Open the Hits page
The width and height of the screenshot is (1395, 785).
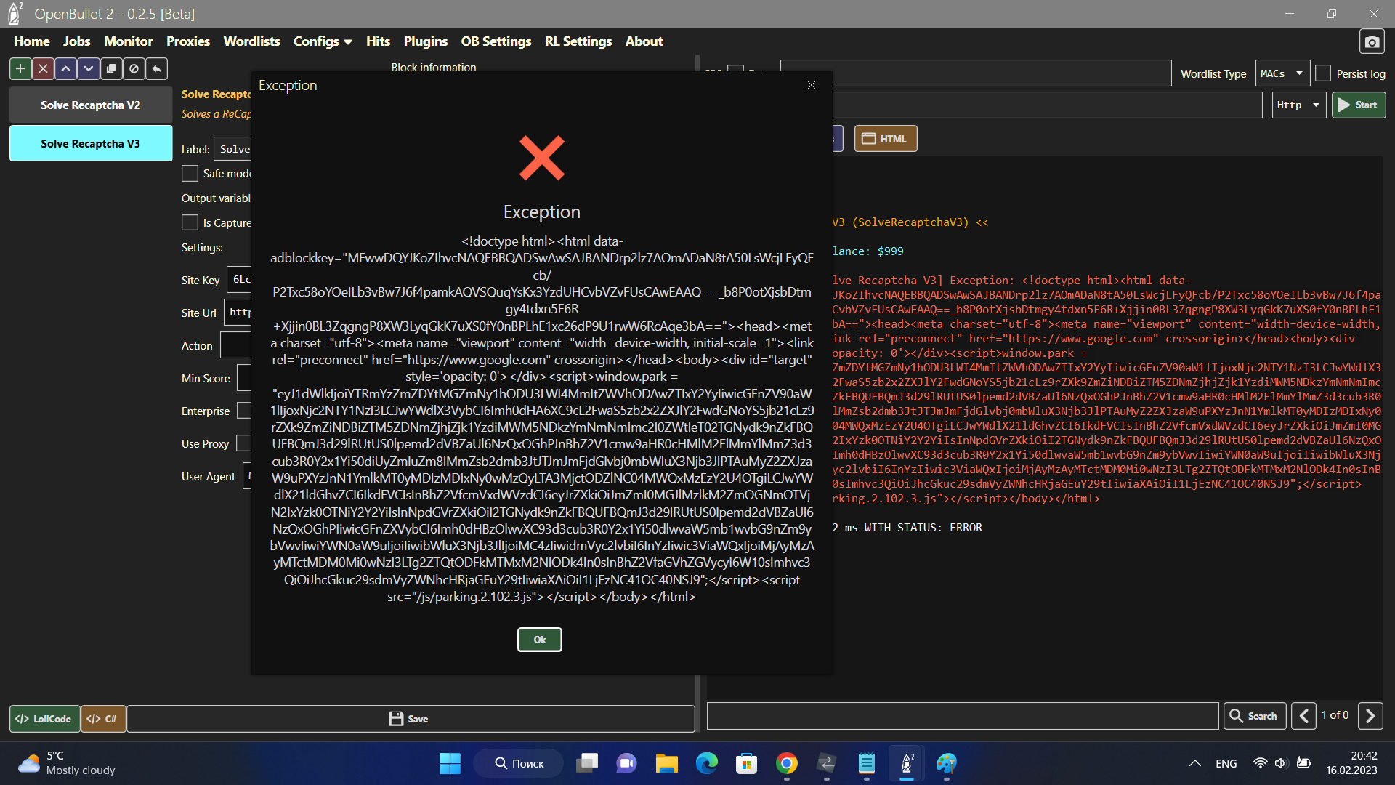pos(379,41)
